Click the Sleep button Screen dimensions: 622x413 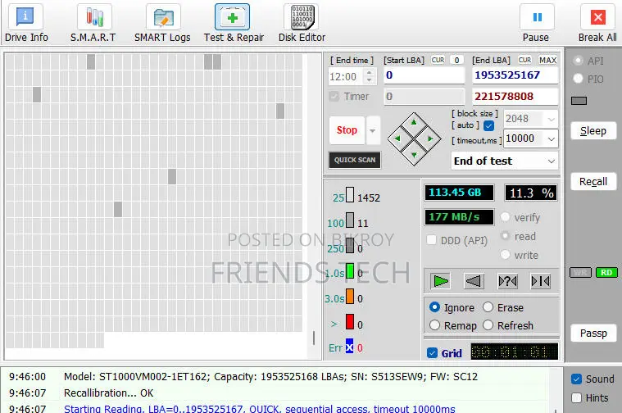click(x=593, y=131)
